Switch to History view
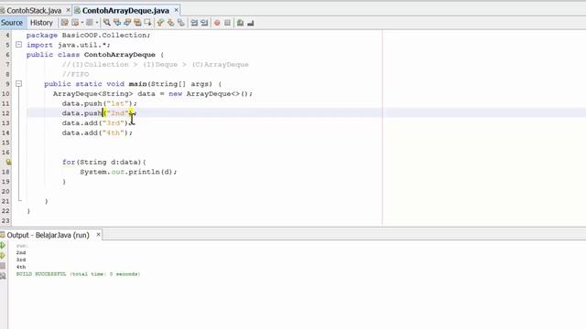The image size is (586, 329). point(41,23)
